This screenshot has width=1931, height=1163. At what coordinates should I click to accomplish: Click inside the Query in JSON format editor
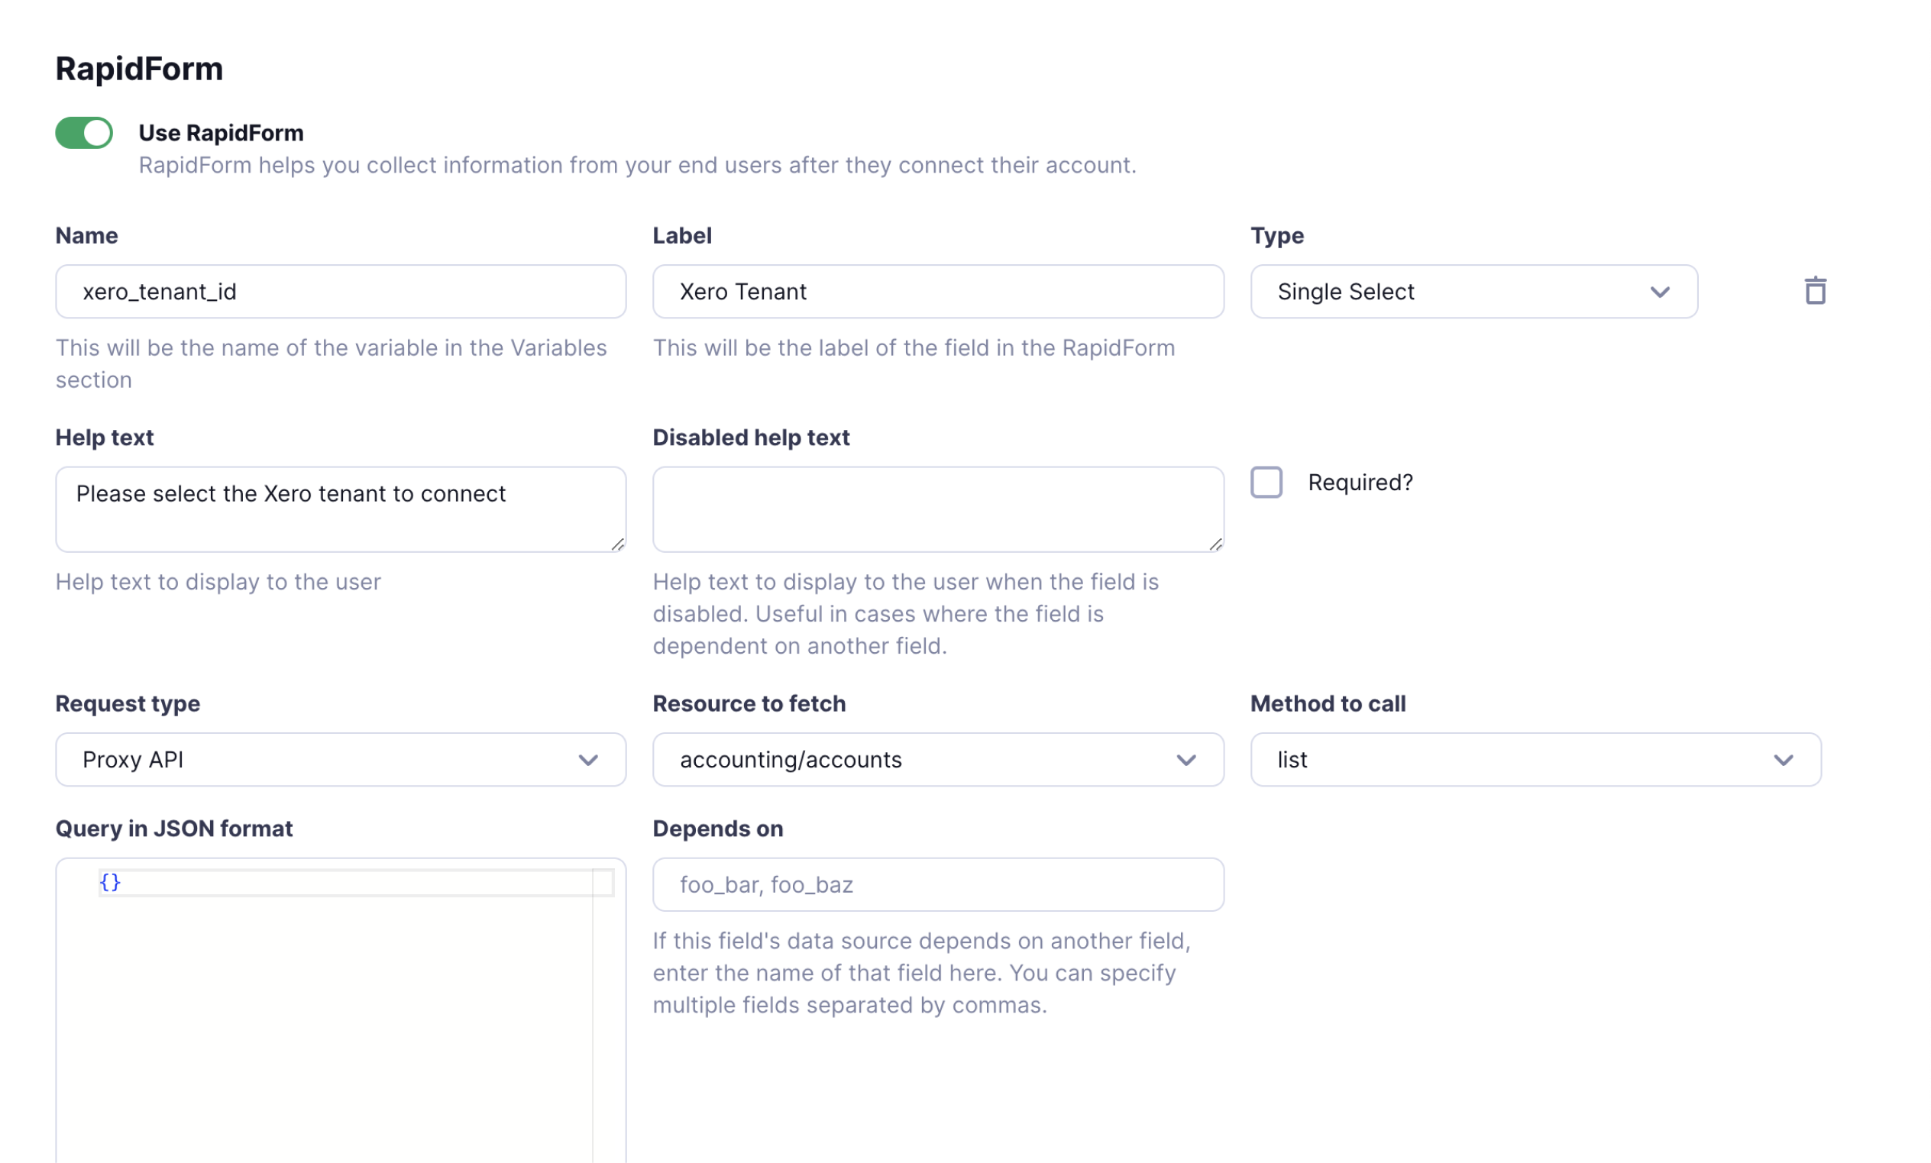tap(340, 980)
